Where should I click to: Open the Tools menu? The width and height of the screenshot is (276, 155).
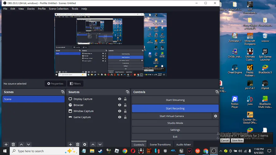click(x=75, y=9)
